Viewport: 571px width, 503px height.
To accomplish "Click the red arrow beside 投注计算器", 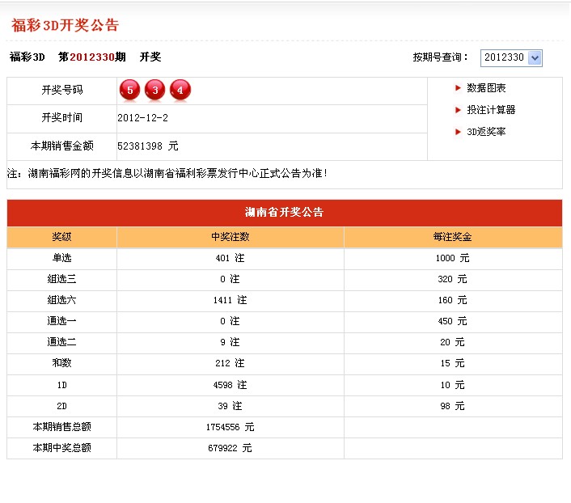I will tap(458, 110).
